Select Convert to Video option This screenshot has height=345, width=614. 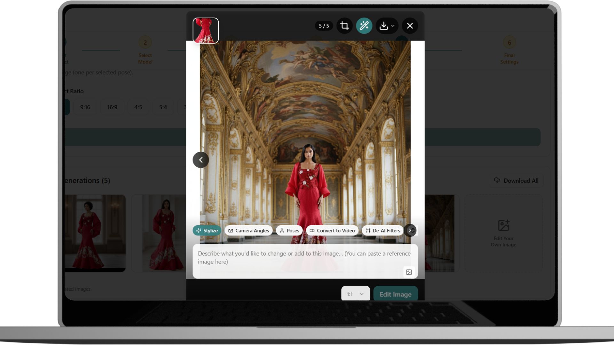(332, 231)
